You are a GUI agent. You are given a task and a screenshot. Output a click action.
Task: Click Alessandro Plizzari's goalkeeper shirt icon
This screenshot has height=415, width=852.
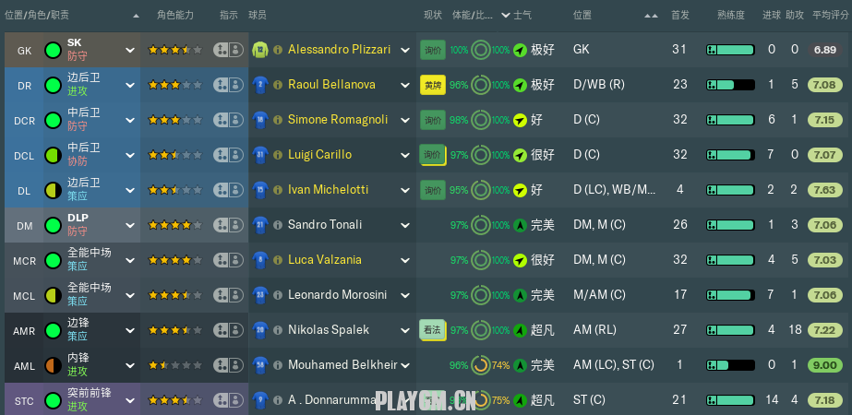[x=259, y=49]
